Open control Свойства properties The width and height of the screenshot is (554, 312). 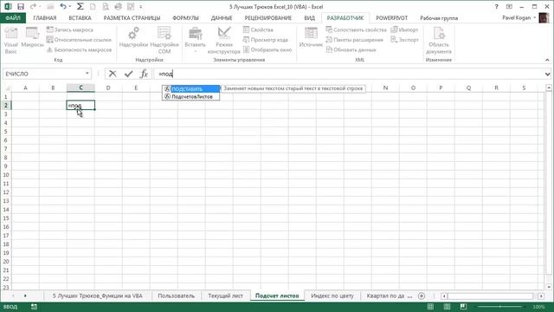258,29
